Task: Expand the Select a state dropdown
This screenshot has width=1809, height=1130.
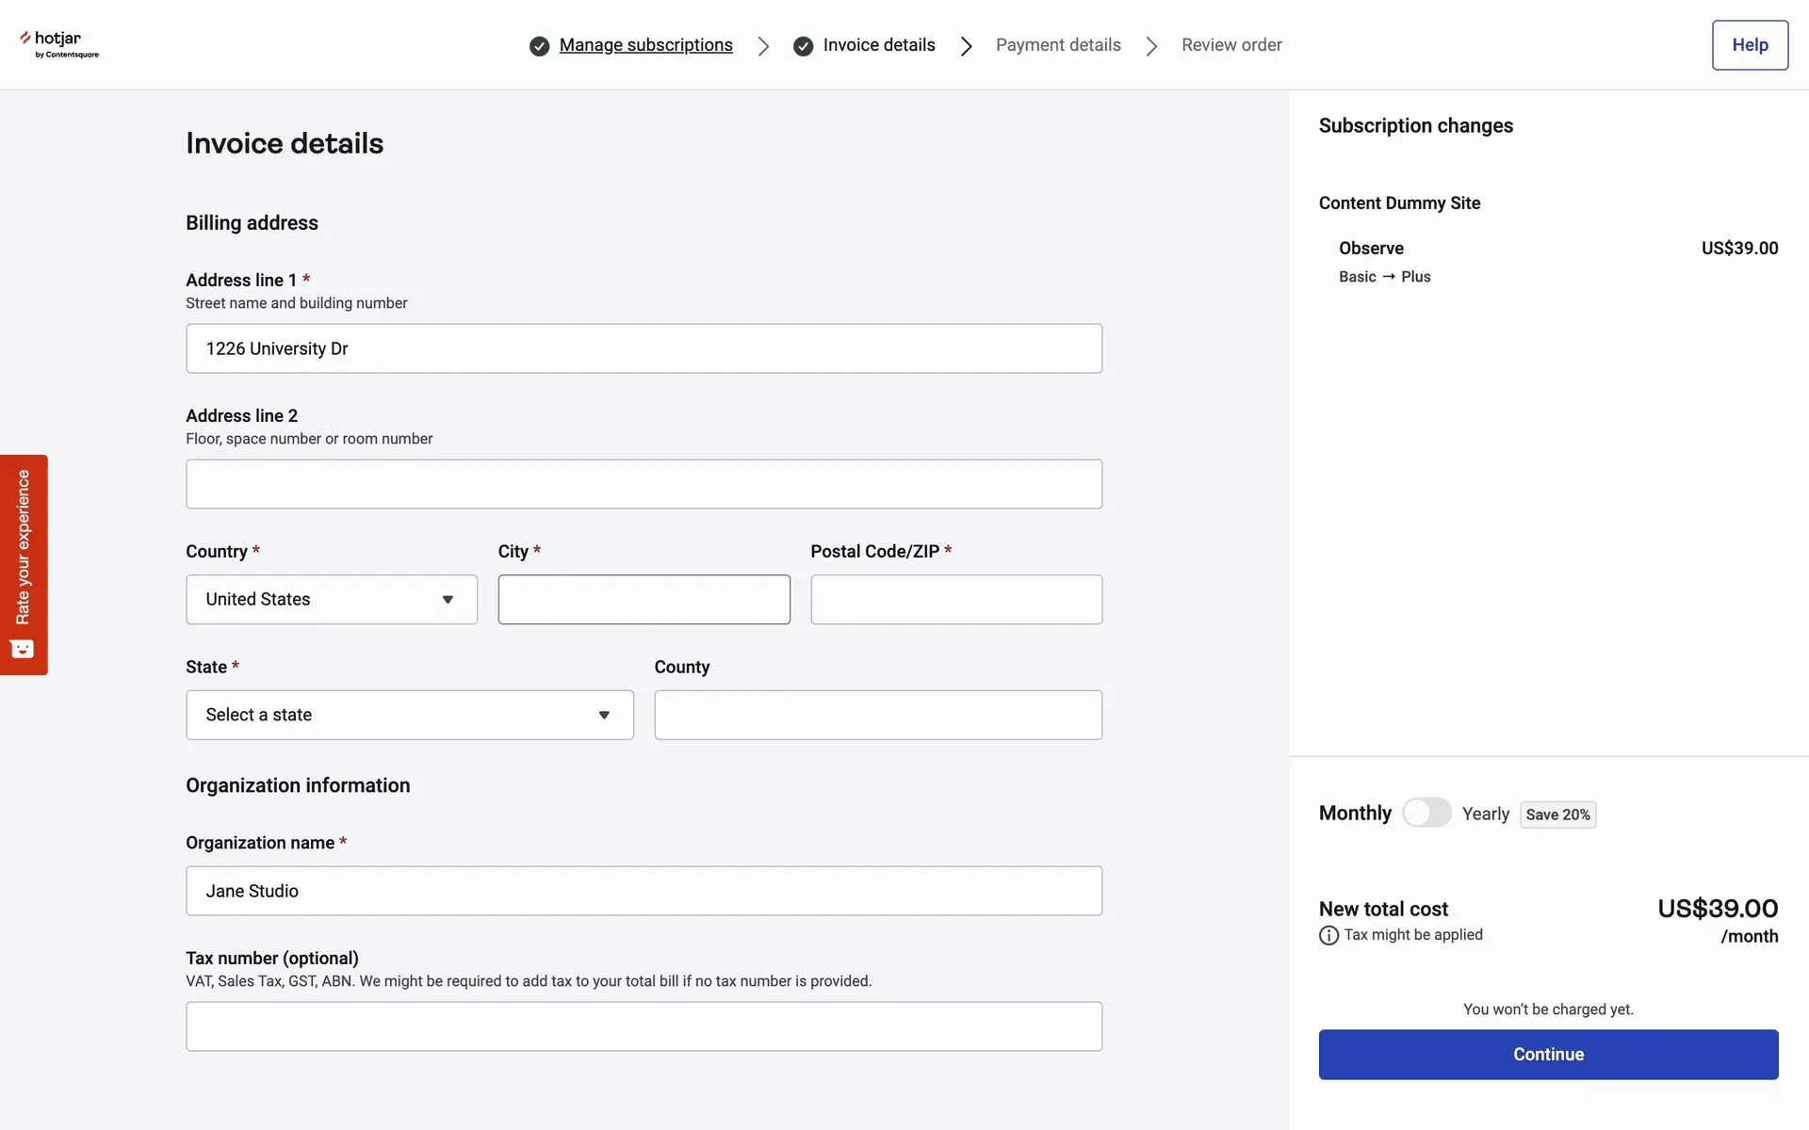Action: coord(409,715)
